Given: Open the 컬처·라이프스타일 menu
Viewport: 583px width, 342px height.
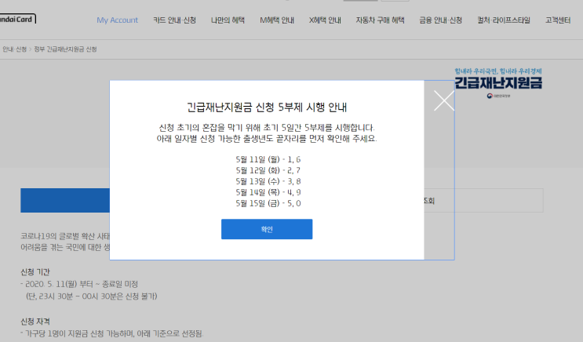Looking at the screenshot, I should tap(504, 20).
